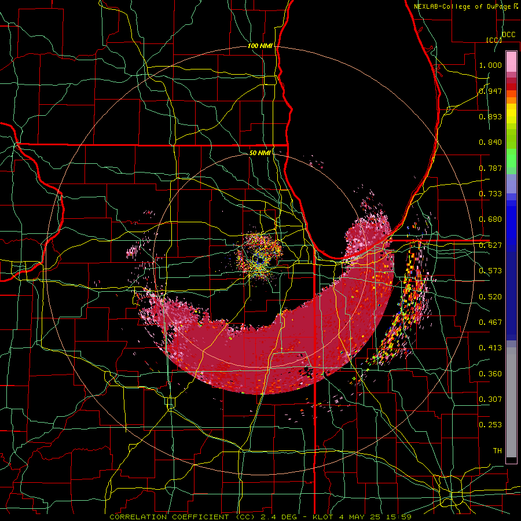This screenshot has width=521, height=521.
Task: Click the 0.893 scale value
Action: [490, 116]
